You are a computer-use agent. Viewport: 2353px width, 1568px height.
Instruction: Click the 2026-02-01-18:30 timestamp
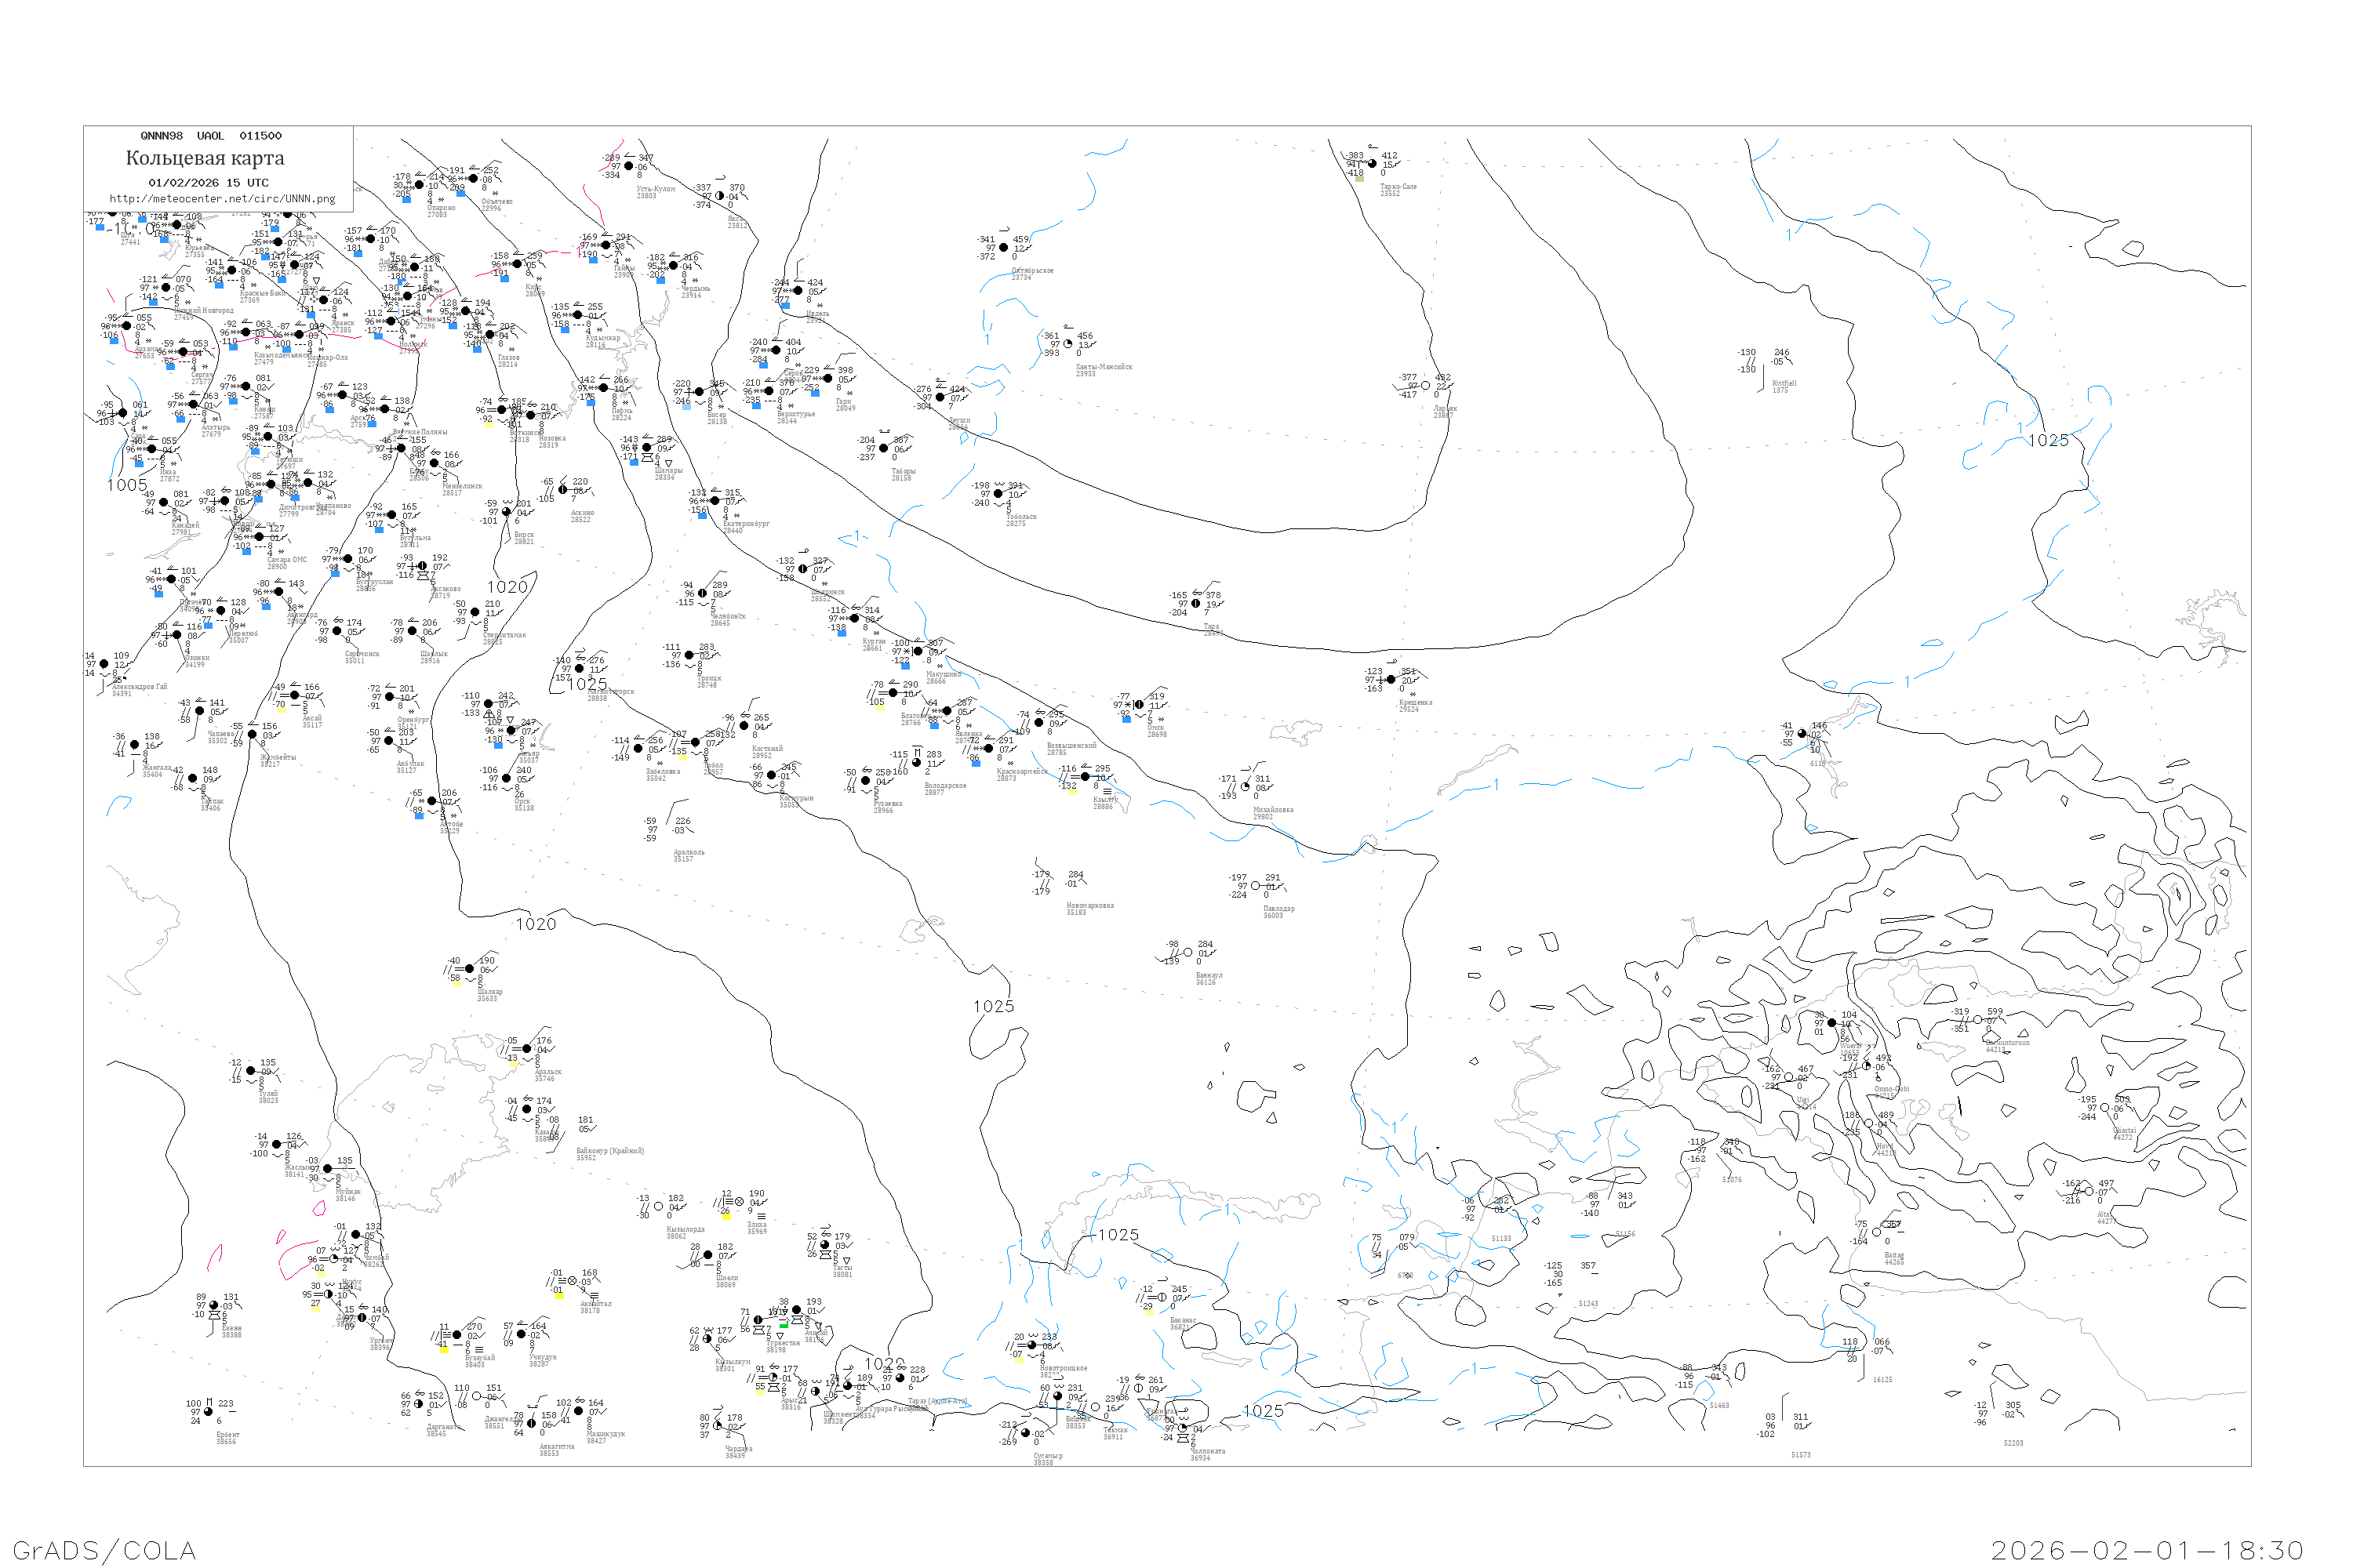coord(2147,1551)
